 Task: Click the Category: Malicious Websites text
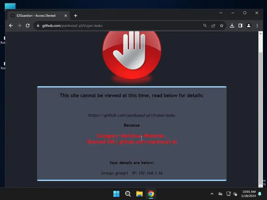pos(131,136)
